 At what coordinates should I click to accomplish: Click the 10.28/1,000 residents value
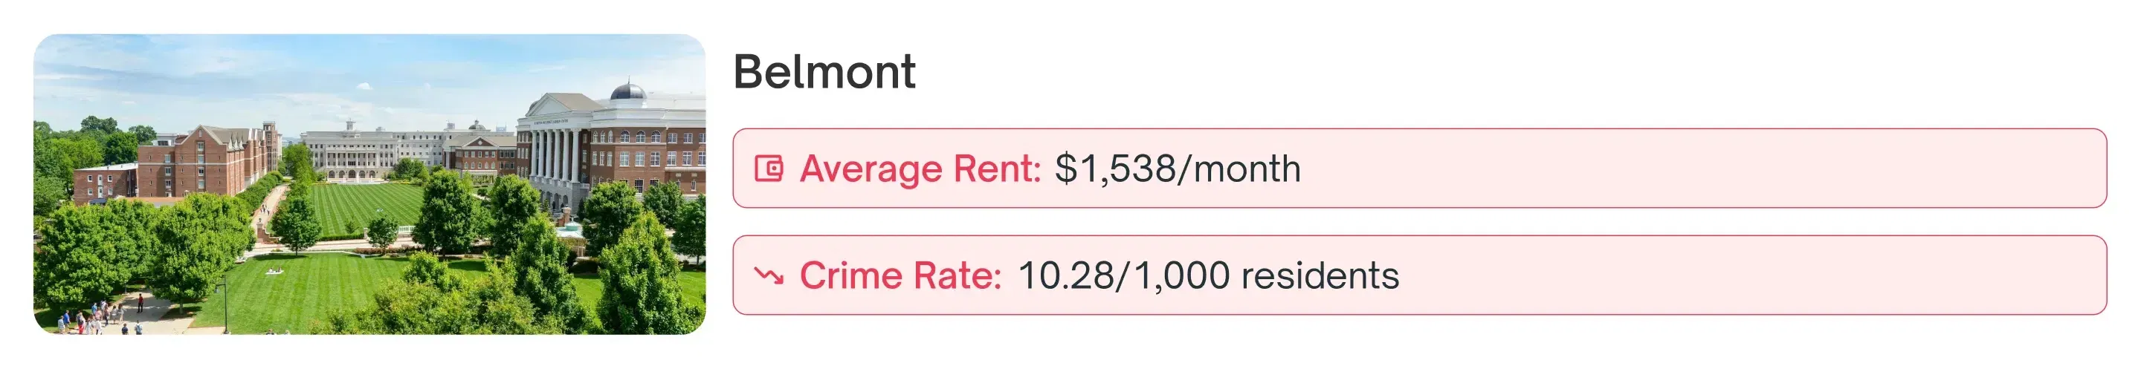(x=1207, y=276)
